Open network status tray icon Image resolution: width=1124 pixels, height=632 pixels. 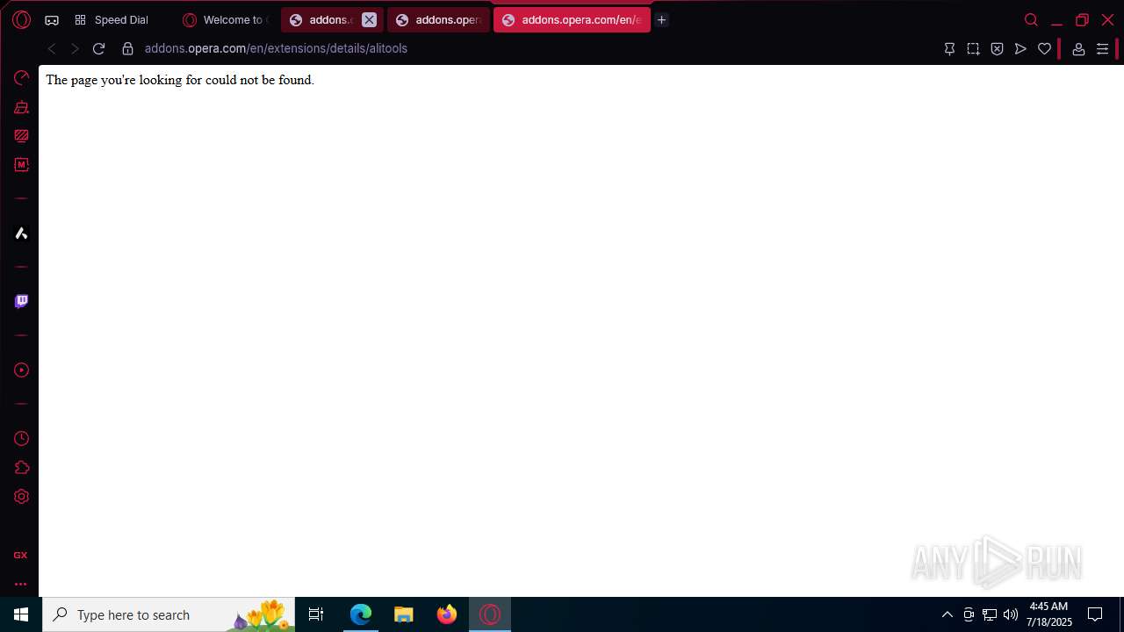click(x=990, y=614)
